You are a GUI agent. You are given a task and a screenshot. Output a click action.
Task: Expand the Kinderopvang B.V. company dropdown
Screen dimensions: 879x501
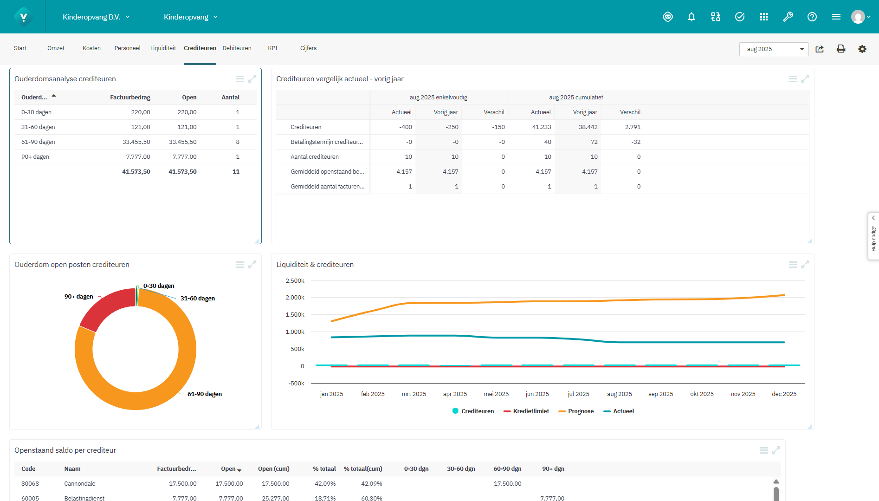tap(96, 17)
